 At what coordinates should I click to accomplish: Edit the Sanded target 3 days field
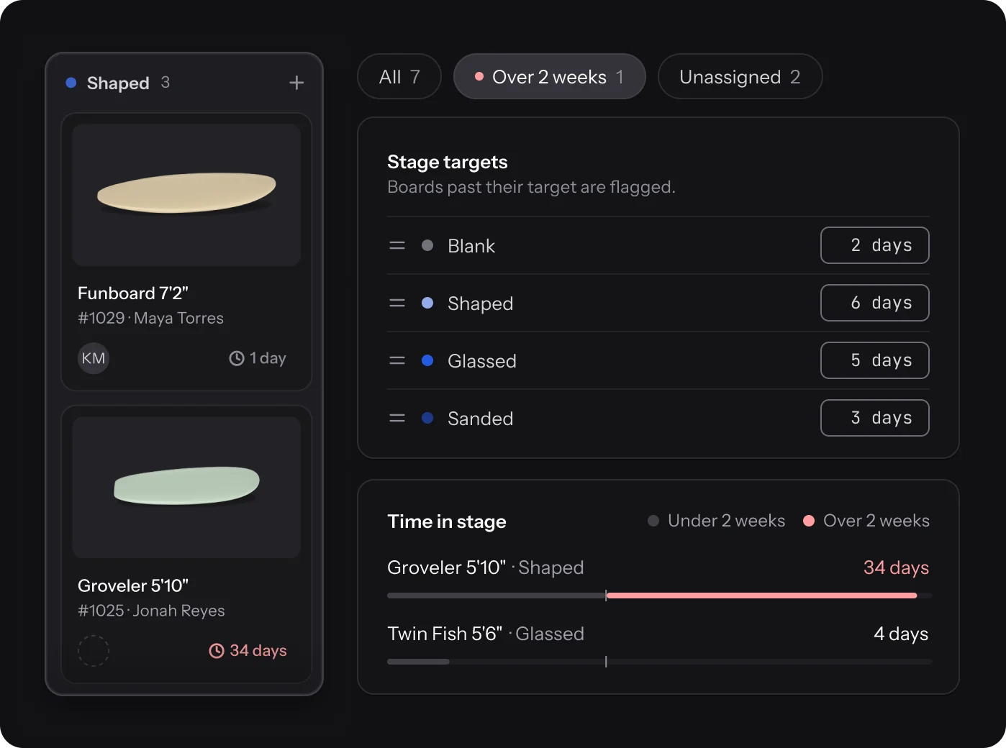(x=875, y=418)
